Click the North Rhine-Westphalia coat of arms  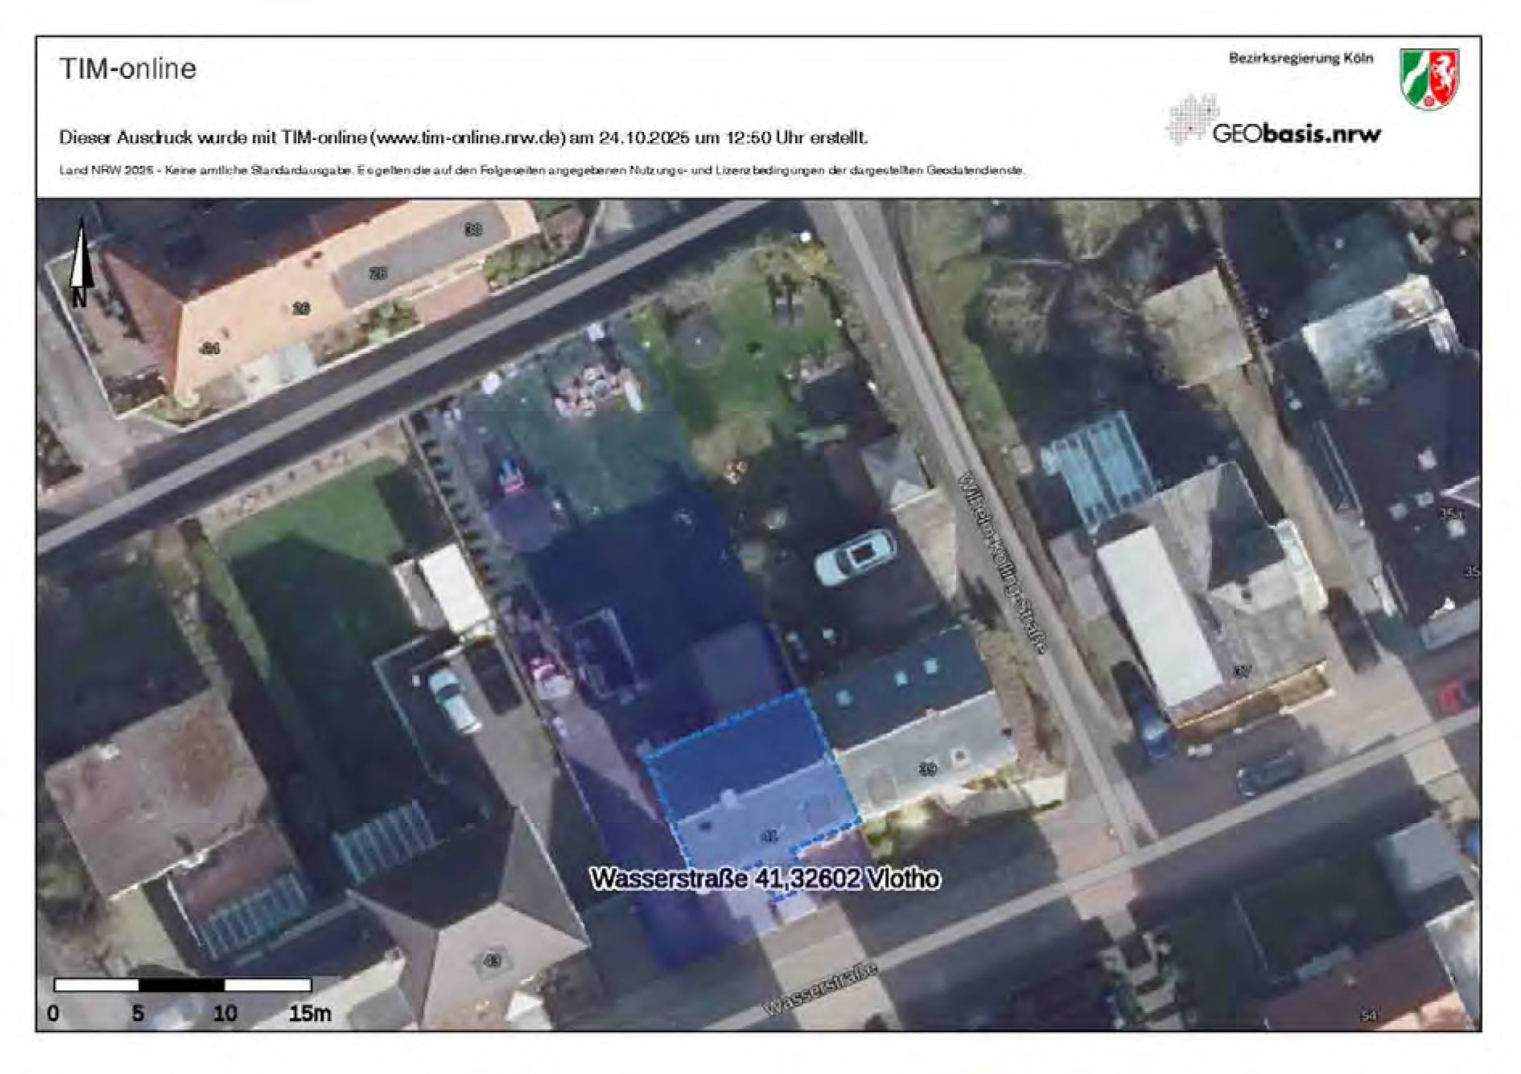click(x=1429, y=78)
